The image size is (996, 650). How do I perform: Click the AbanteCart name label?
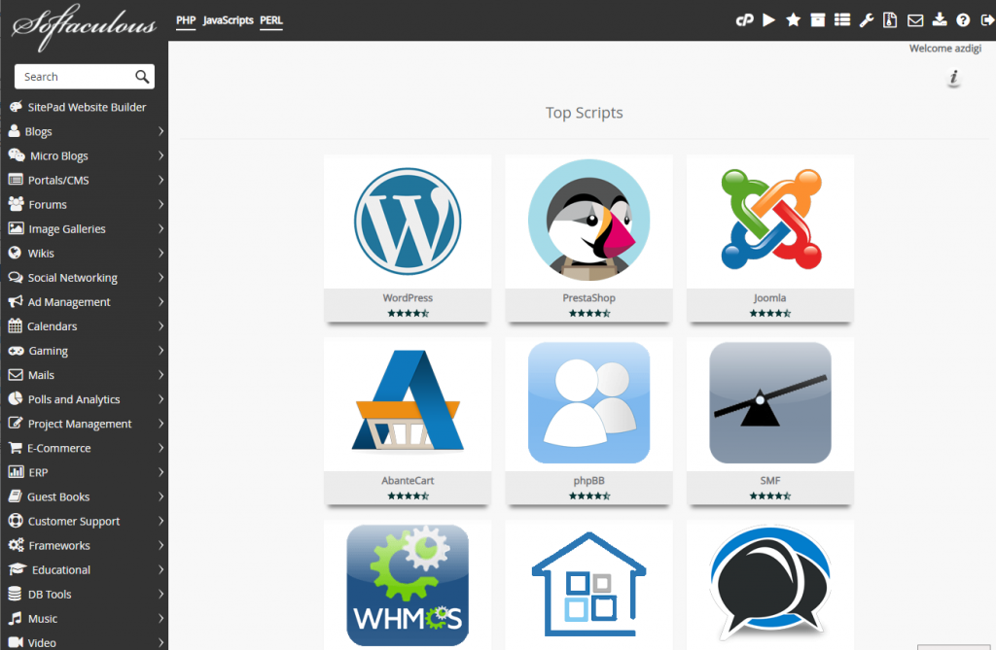[408, 481]
